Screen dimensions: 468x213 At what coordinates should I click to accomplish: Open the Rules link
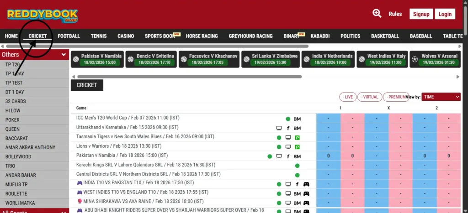[395, 14]
